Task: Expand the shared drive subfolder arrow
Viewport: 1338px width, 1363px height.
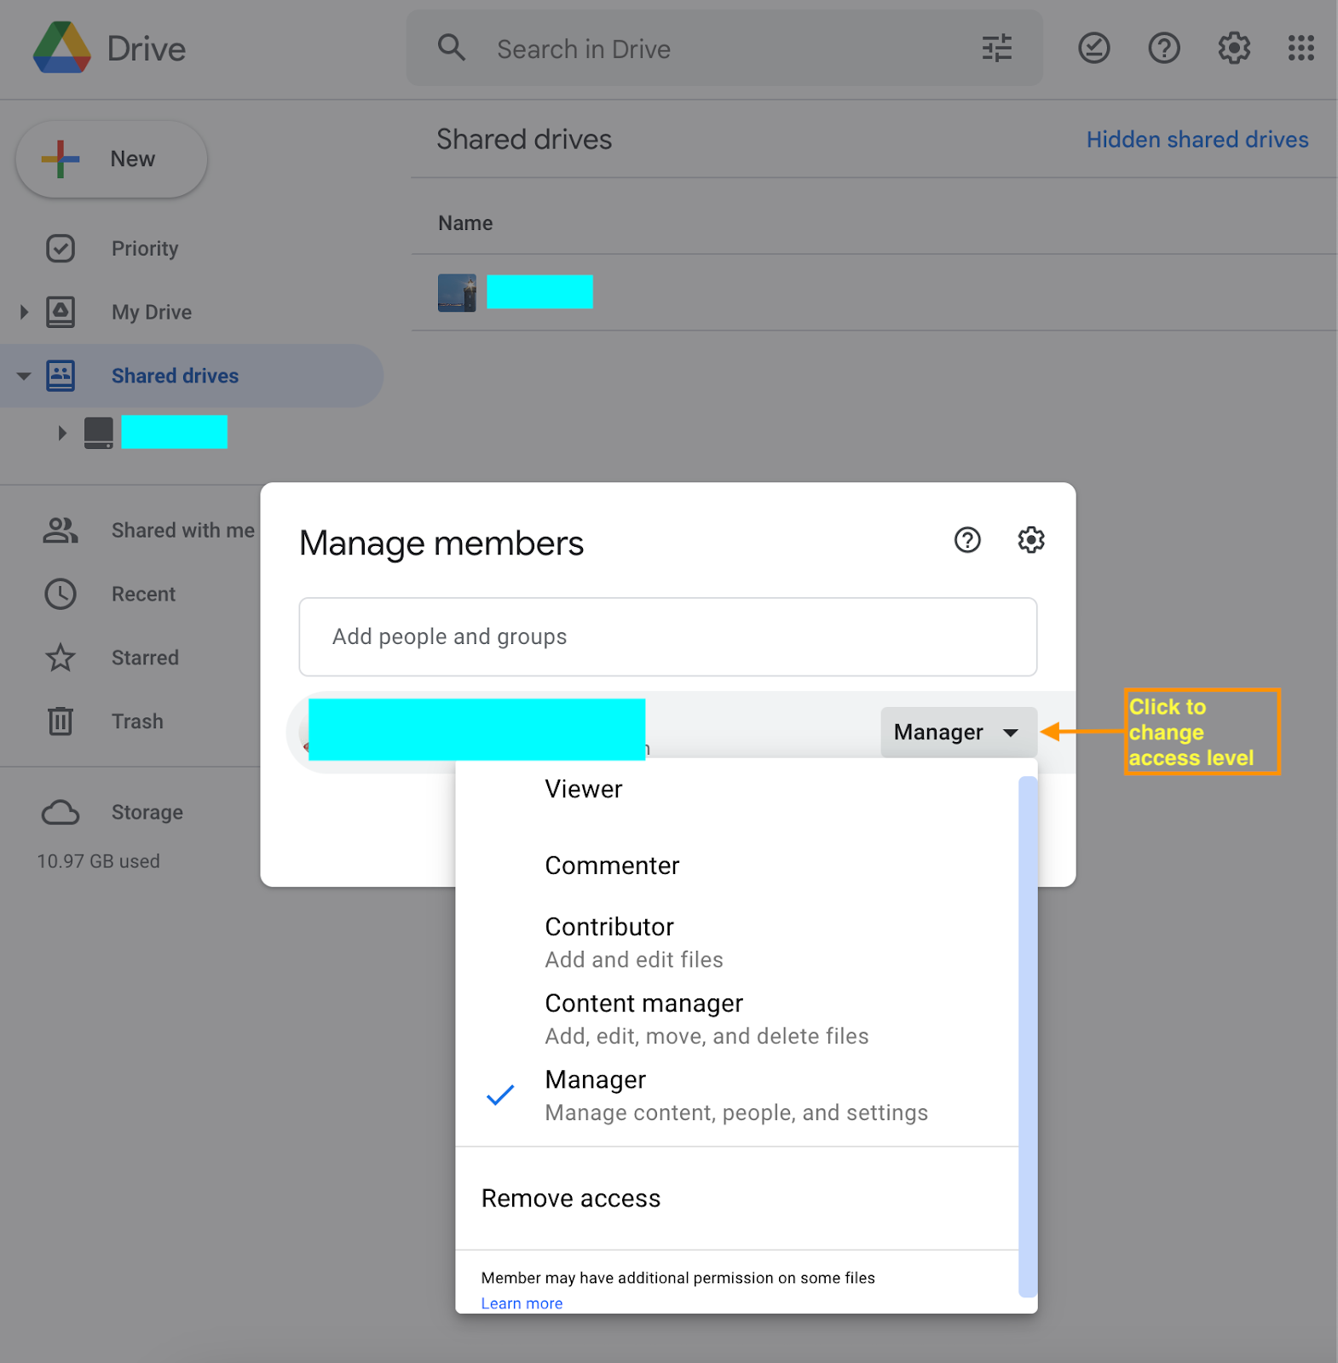Action: [61, 433]
